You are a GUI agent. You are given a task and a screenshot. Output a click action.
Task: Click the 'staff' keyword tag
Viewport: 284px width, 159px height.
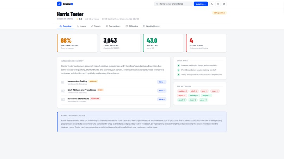pyautogui.click(x=194, y=91)
